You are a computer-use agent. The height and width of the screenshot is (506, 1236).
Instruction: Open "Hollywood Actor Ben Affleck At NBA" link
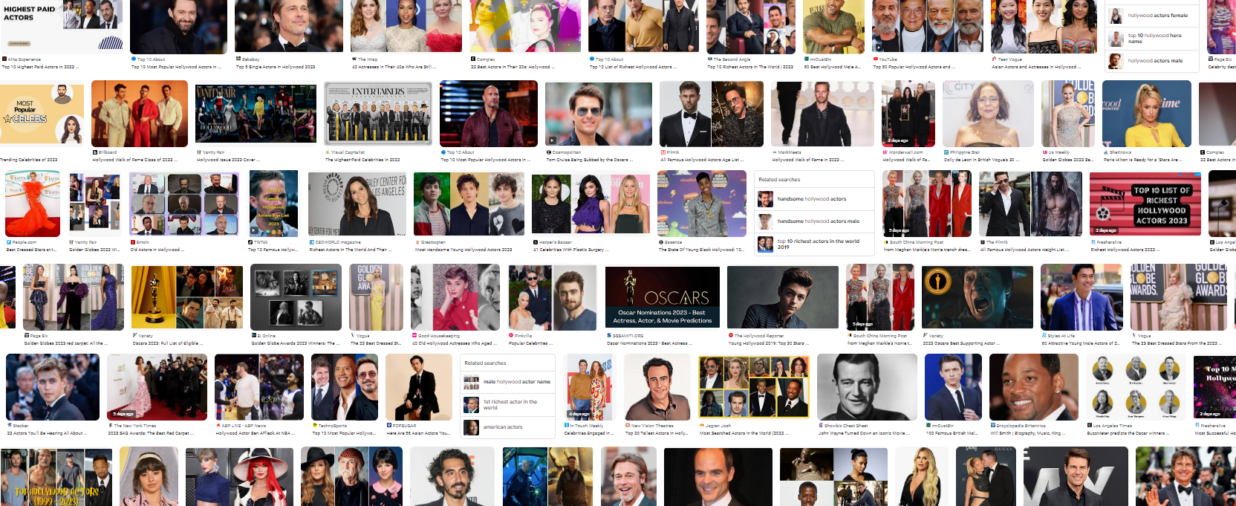(256, 433)
